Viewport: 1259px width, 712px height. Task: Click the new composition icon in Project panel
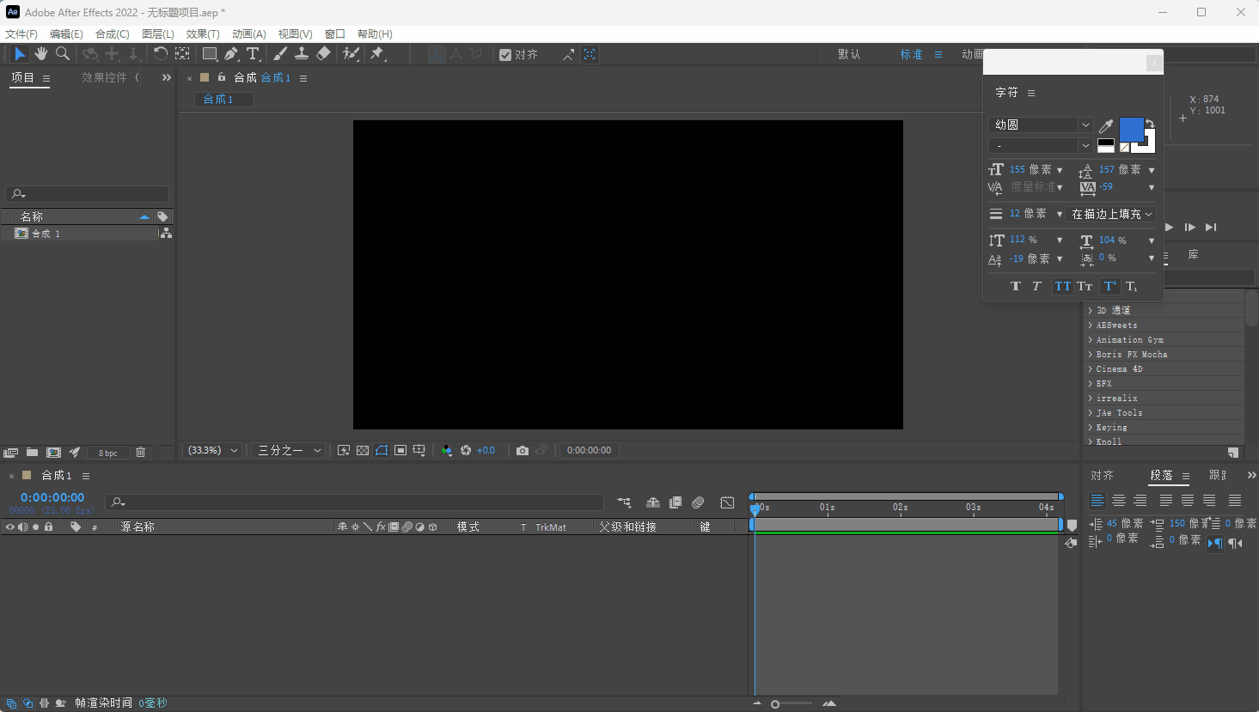coord(53,452)
